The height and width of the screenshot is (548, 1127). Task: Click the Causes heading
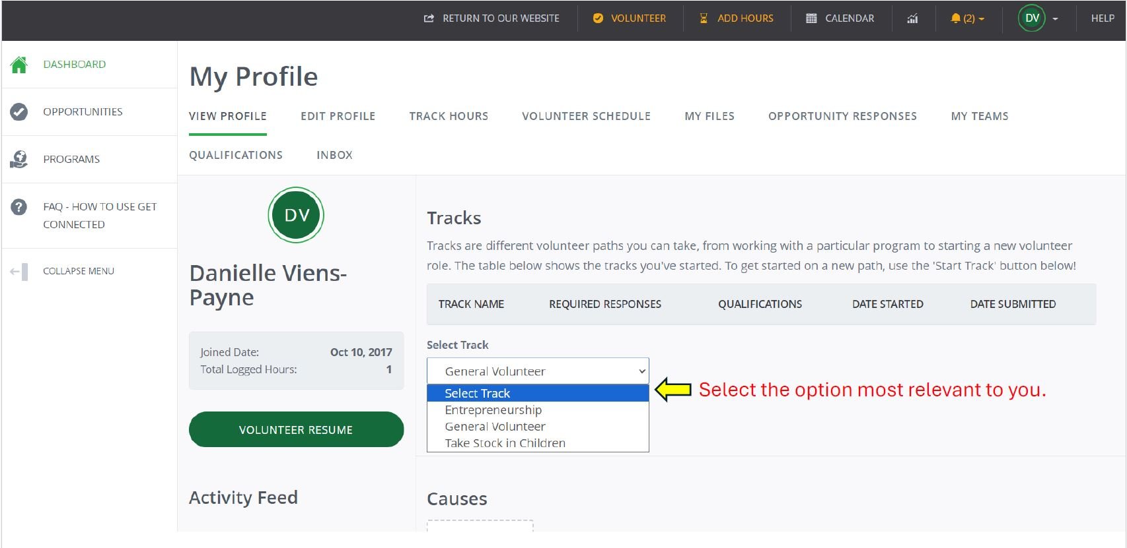pyautogui.click(x=457, y=499)
